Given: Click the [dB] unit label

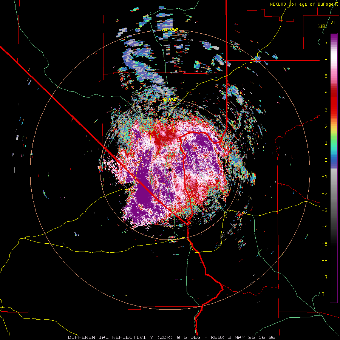Looking at the screenshot, I should point(322,26).
